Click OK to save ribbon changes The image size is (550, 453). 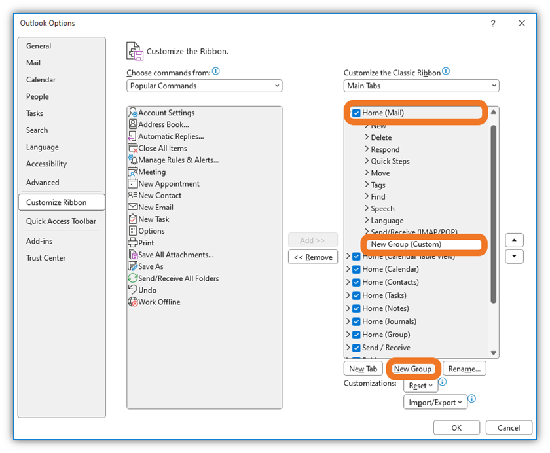(x=456, y=427)
